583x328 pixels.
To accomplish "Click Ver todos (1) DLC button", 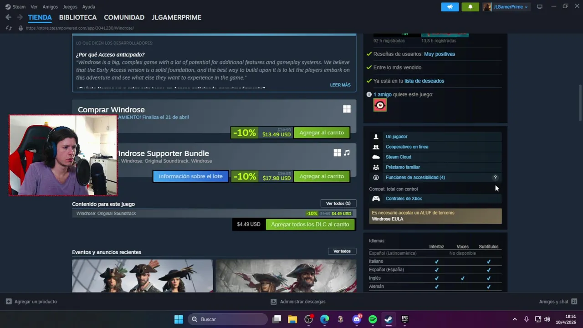I will 338,204.
